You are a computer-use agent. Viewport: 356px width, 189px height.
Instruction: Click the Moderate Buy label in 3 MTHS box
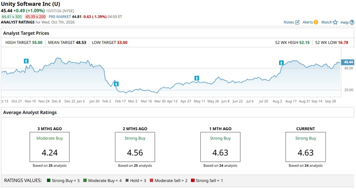(x=50, y=138)
